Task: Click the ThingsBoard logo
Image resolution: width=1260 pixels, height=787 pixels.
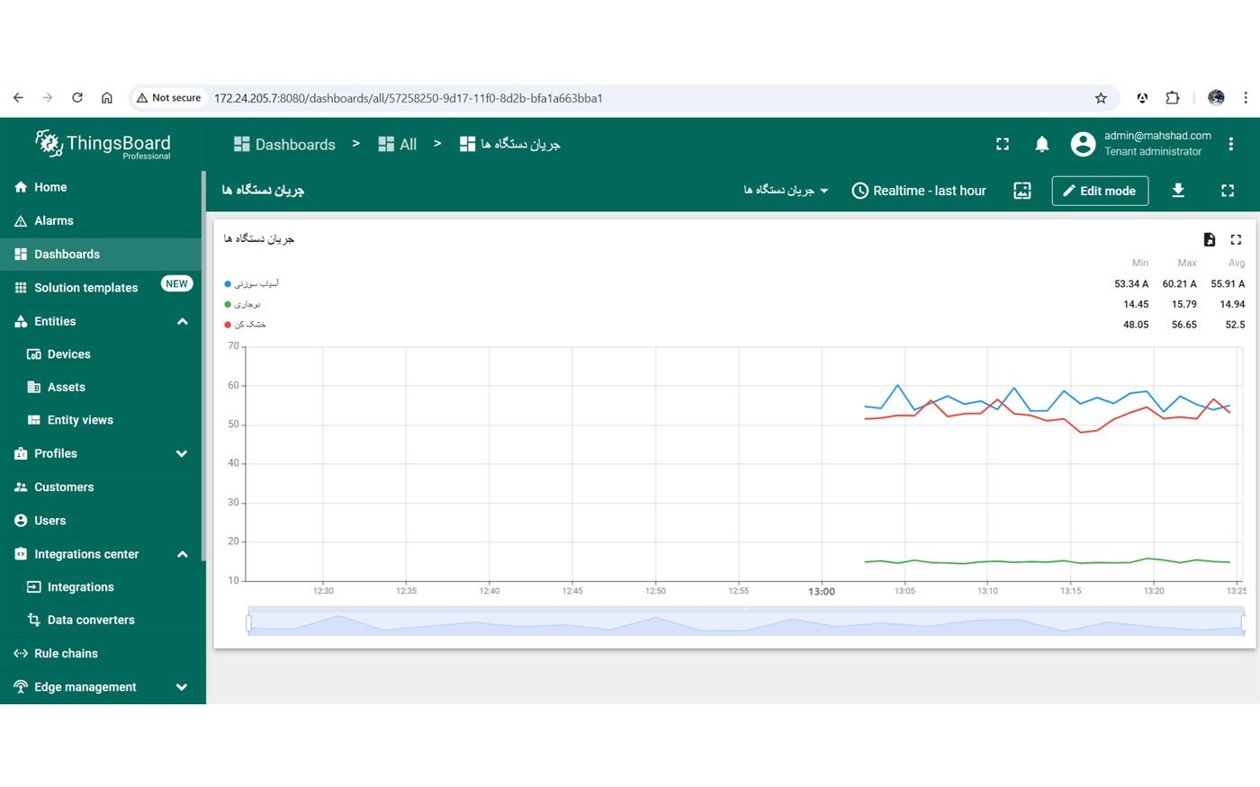Action: coord(103,144)
